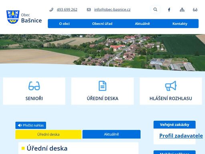Start the Přečíst nahlas reader
Image resolution: width=205 pixels, height=154 pixels.
[x=31, y=125]
